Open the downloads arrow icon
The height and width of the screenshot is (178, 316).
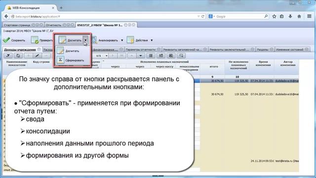click(x=290, y=16)
